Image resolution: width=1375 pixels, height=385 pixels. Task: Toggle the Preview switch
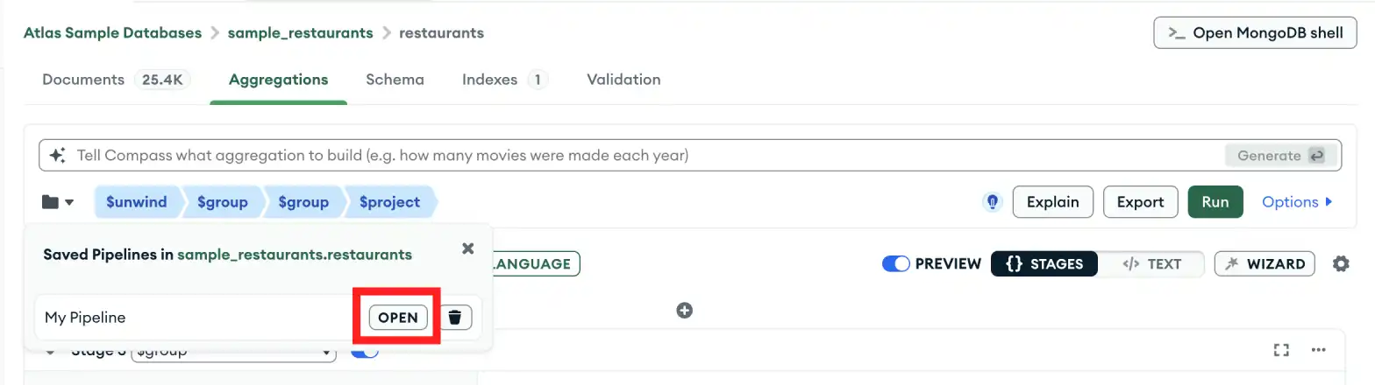(x=896, y=263)
